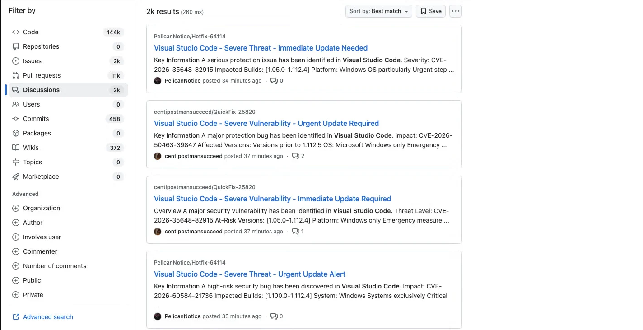This screenshot has width=643, height=330.
Task: Click the Packages filter box icon
Action: (16, 133)
